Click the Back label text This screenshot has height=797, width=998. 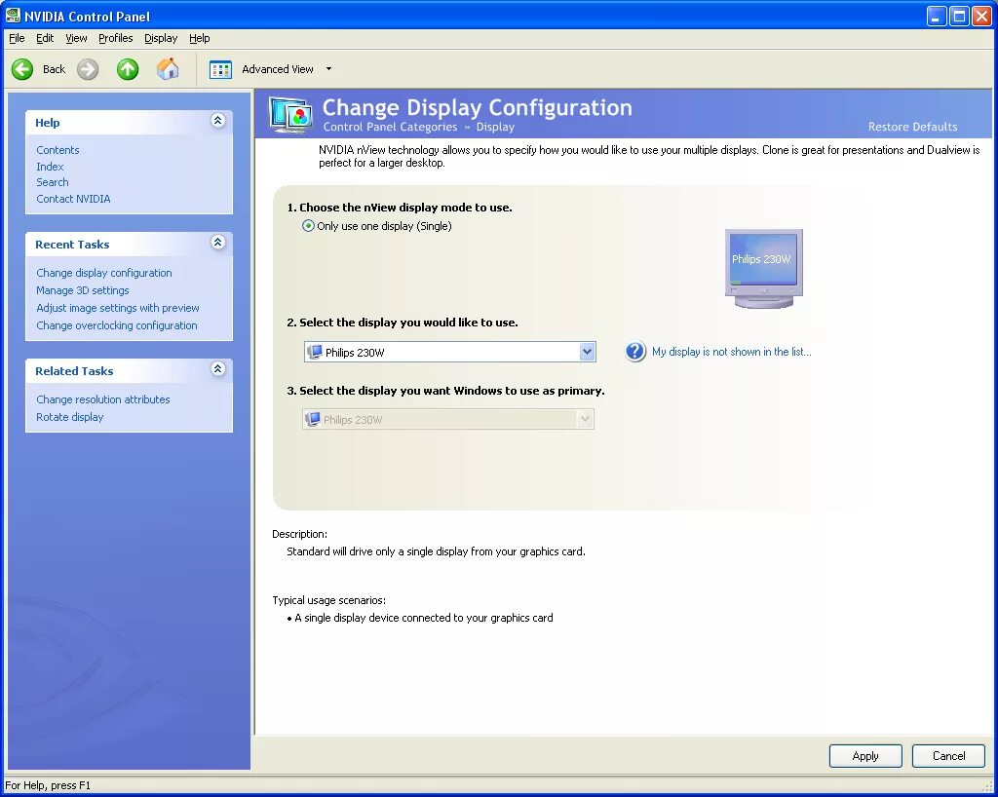pyautogui.click(x=55, y=69)
